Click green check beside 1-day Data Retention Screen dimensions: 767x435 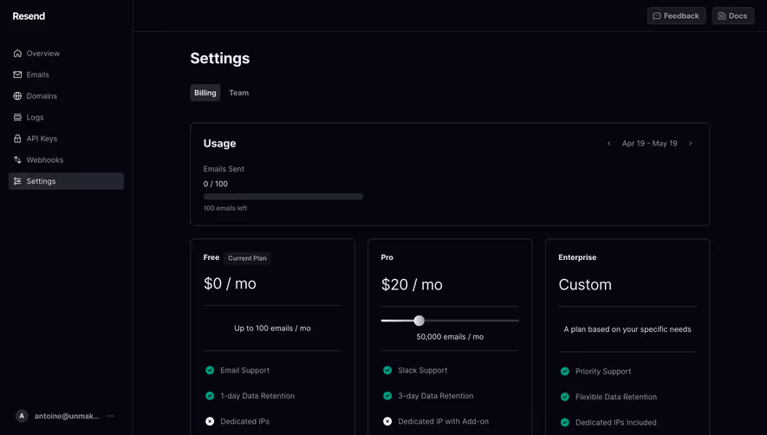[210, 396]
